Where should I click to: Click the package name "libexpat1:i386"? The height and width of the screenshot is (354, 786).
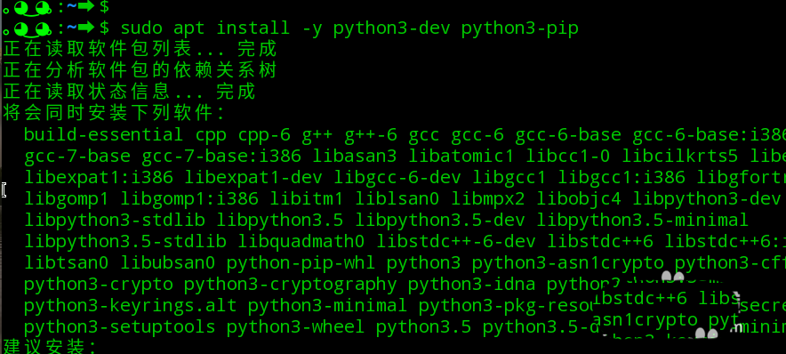click(98, 177)
